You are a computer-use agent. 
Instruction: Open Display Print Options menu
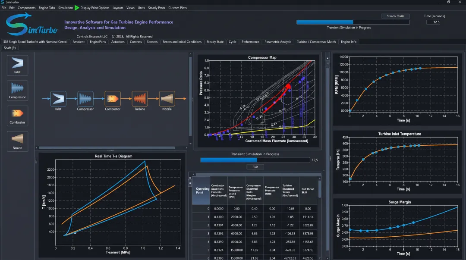[95, 8]
